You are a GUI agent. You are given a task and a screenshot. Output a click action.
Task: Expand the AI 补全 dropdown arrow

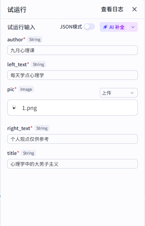coord(133,27)
